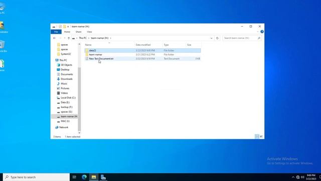Screen dimensions: 321x181
Task: Click team-namar (H:) in address breadcrumb
Action: [100, 38]
